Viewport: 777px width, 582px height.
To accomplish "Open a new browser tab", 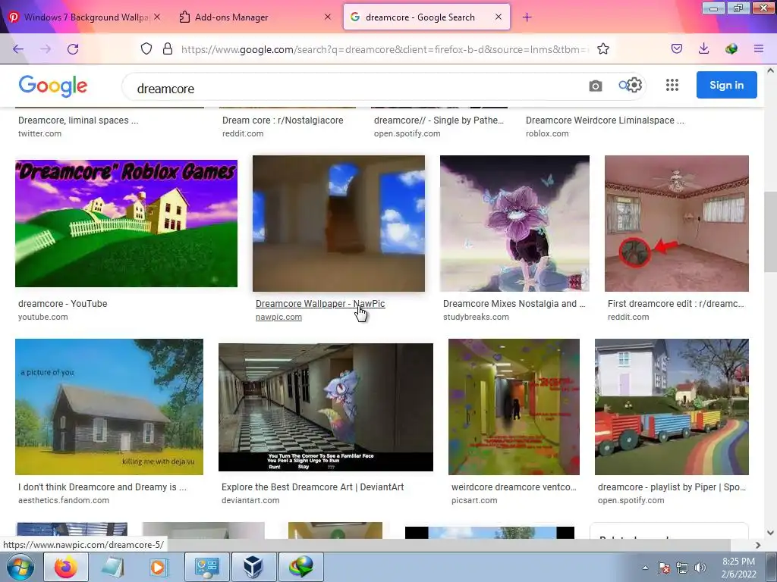I will tap(527, 17).
